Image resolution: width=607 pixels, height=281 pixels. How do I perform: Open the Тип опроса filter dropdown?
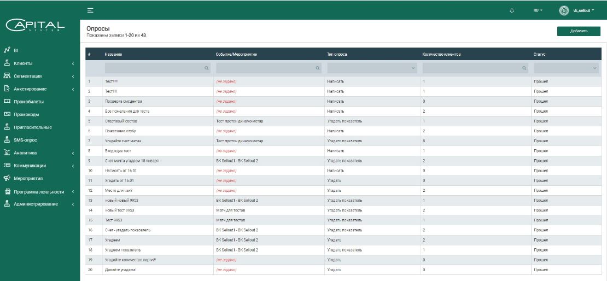(372, 68)
